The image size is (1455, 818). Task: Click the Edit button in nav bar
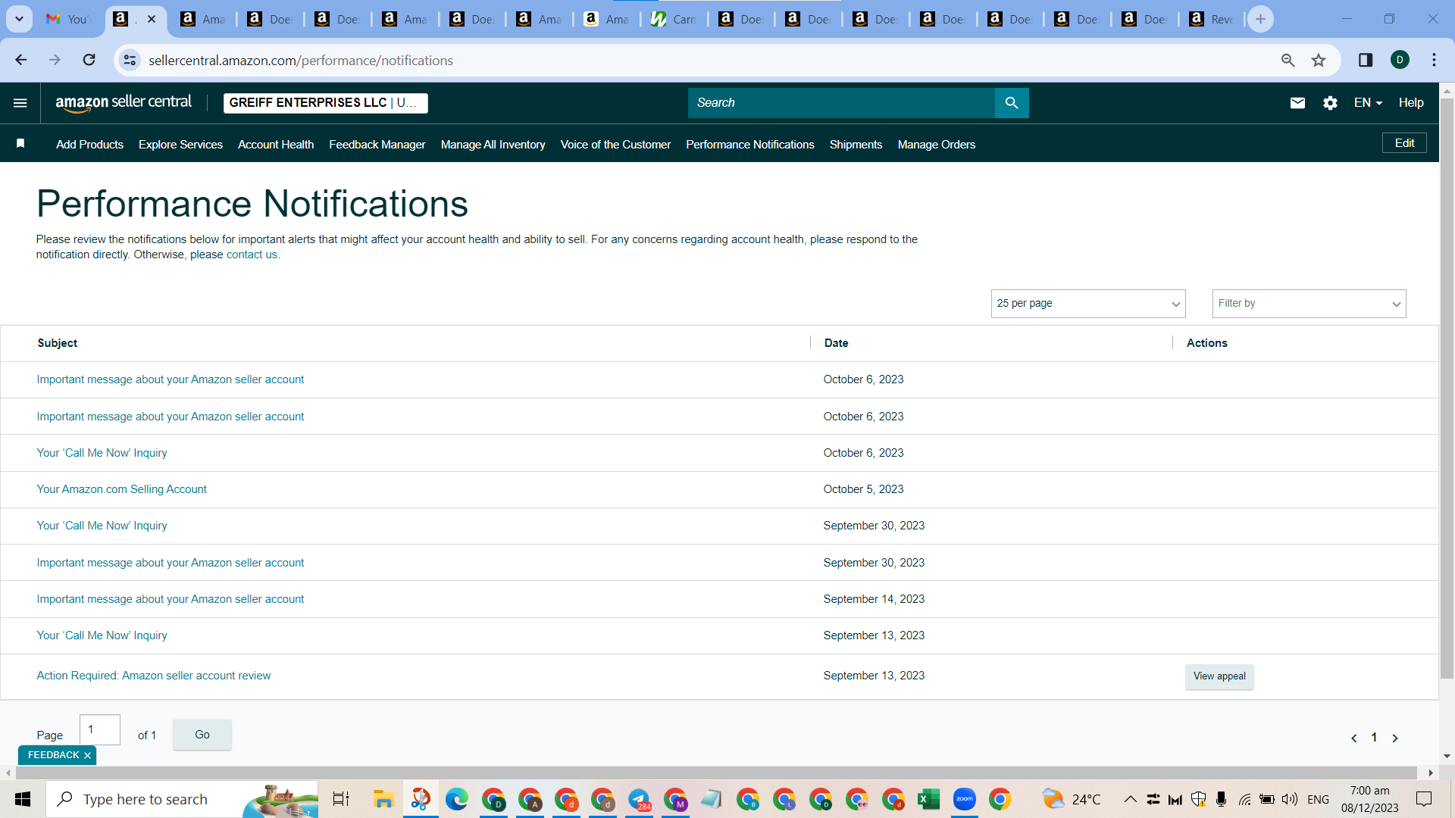click(1404, 143)
